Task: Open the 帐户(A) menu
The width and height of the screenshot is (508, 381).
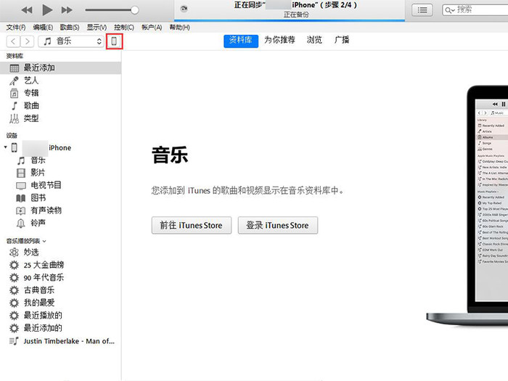Action: point(152,28)
